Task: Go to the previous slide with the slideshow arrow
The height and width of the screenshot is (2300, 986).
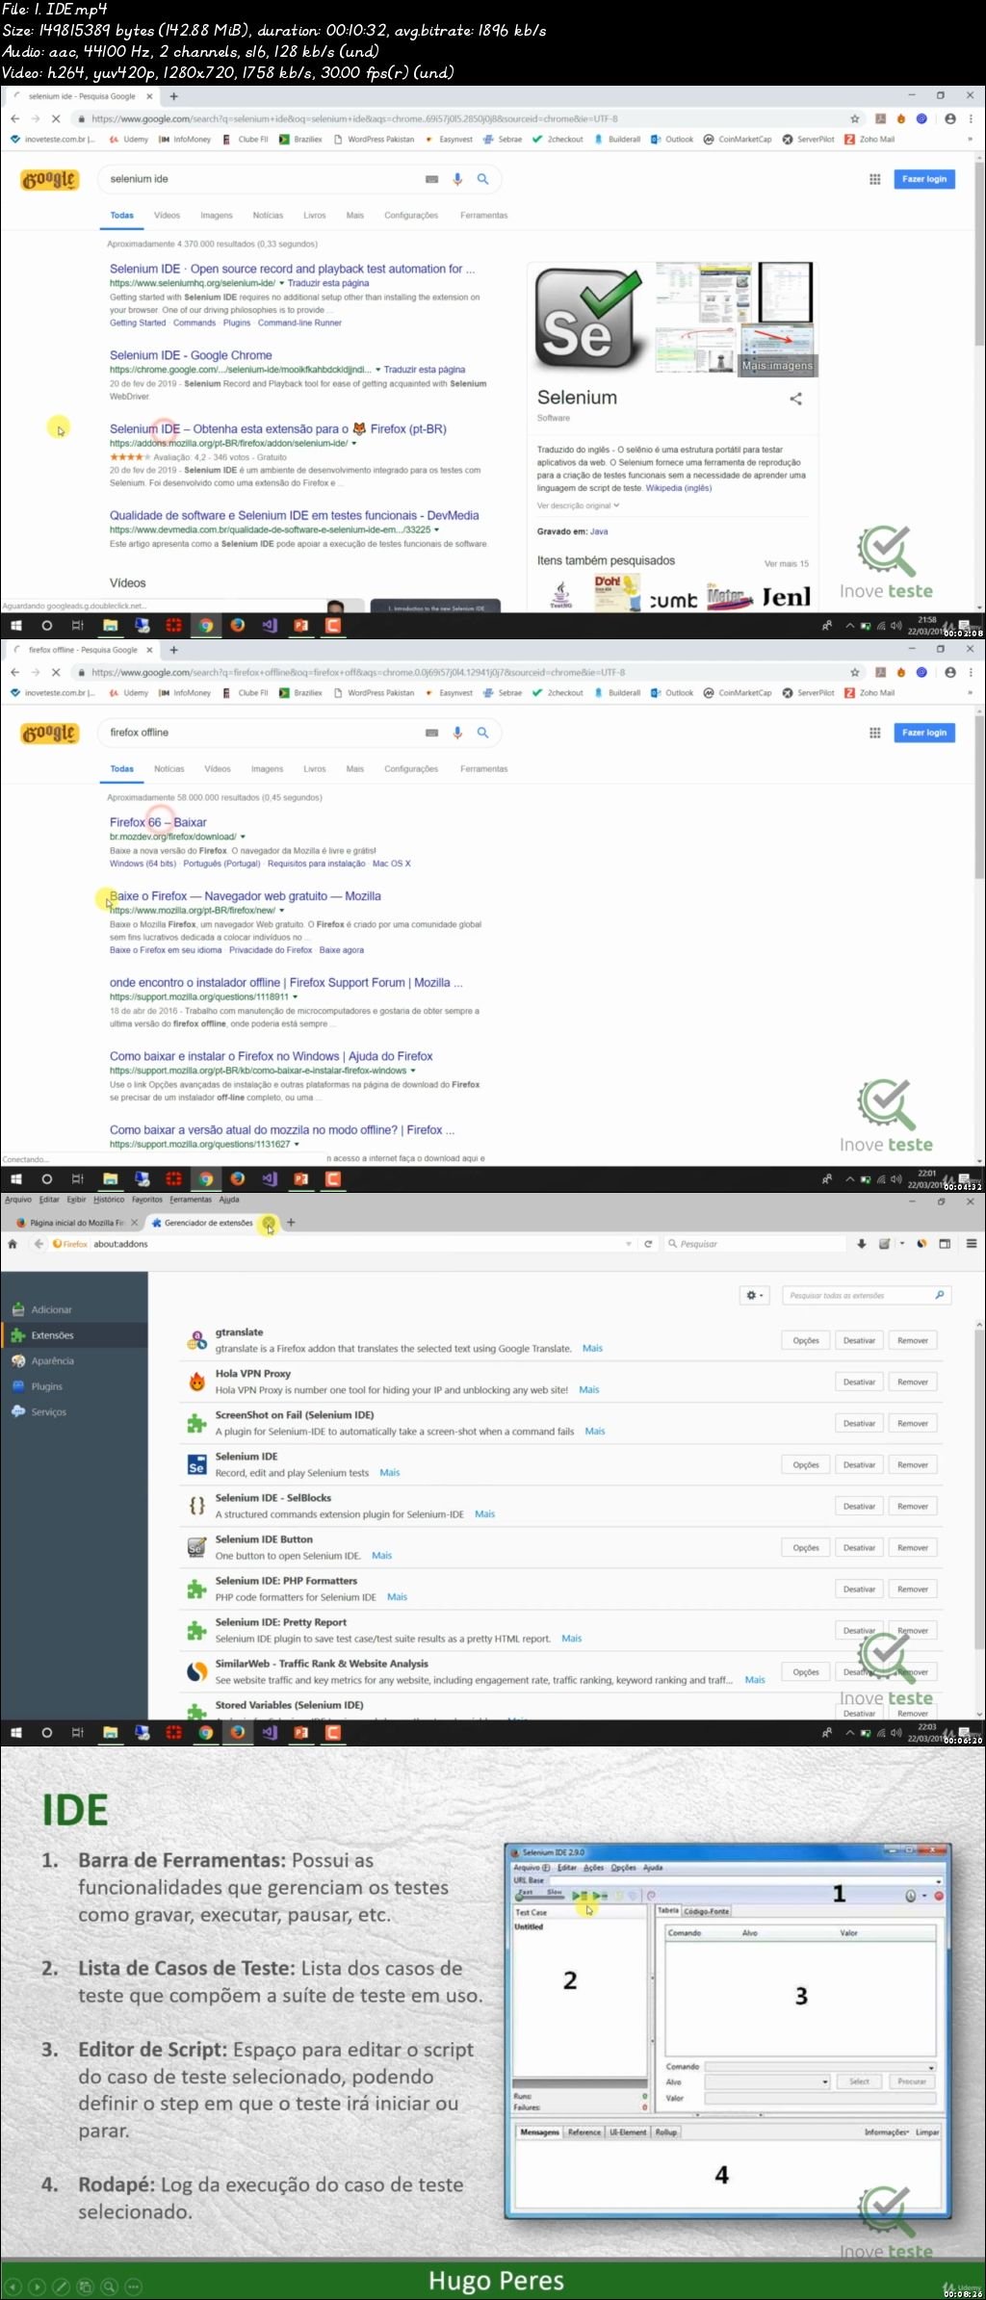Action: tap(13, 2287)
